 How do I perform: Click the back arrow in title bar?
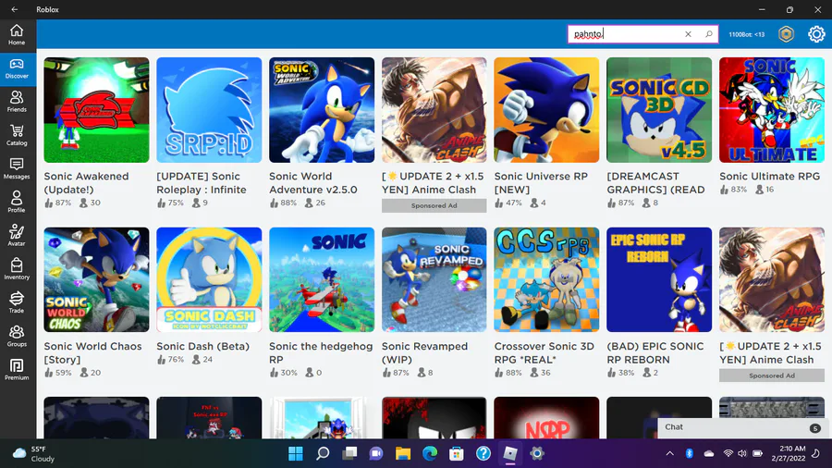[x=14, y=9]
